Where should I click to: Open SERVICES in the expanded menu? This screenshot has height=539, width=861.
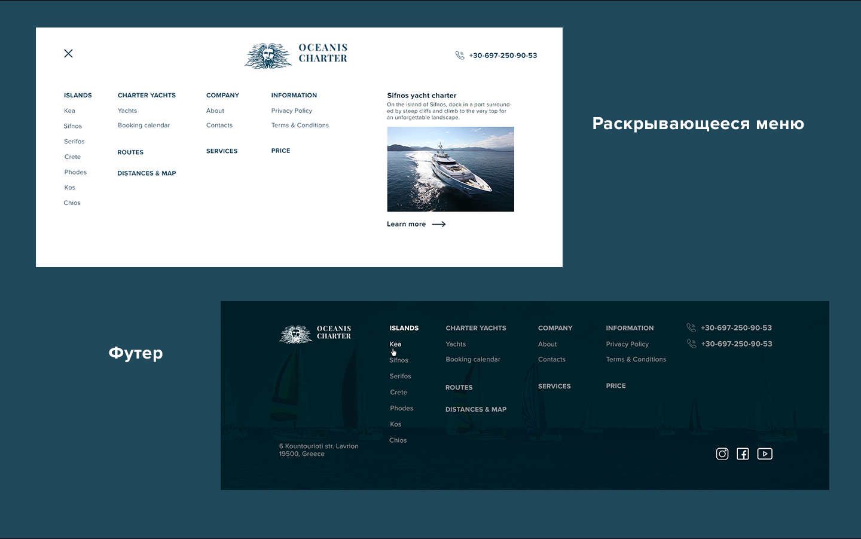click(x=222, y=151)
